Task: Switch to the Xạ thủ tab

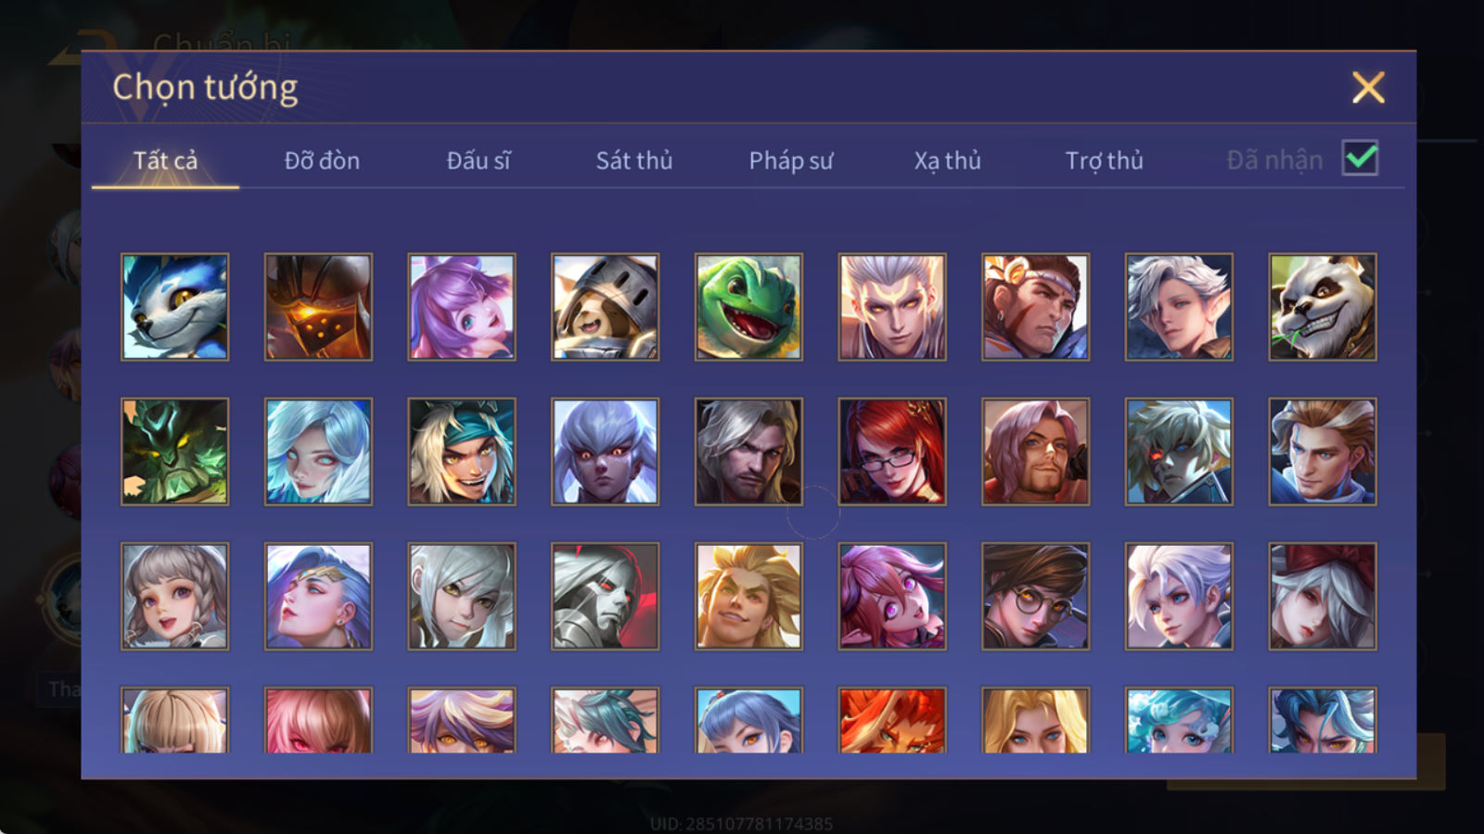Action: 947,160
